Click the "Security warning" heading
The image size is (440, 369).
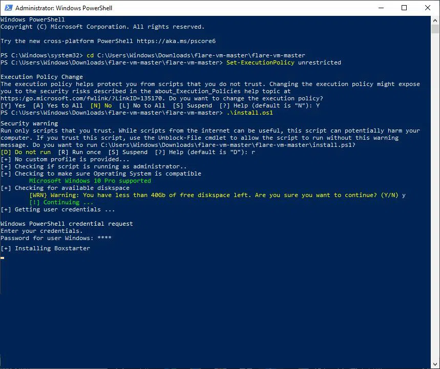coord(29,123)
